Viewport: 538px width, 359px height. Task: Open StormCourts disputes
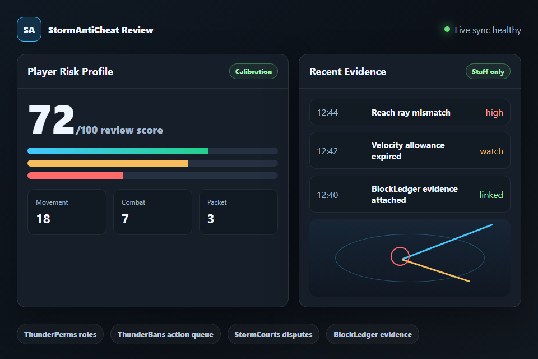273,334
